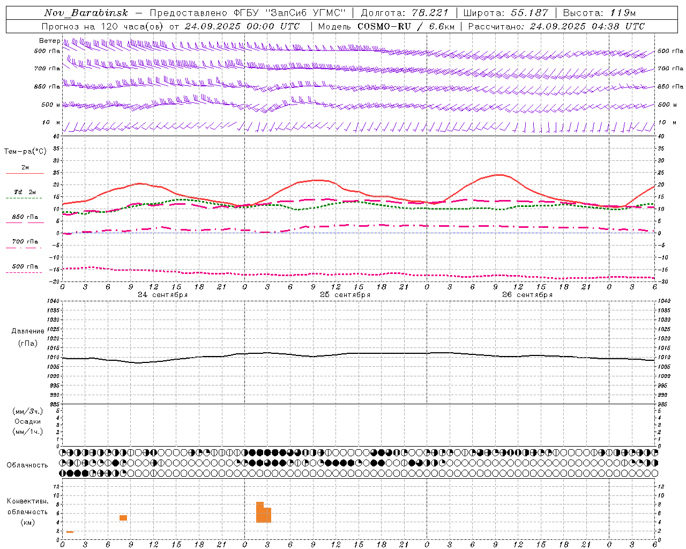Click the (мм/1ч.) precipitation unit label
This screenshot has height=549, width=686.
[x=28, y=432]
